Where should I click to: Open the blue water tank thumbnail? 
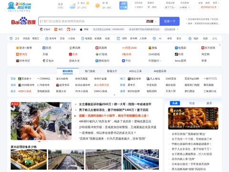pyautogui.click(x=141, y=160)
